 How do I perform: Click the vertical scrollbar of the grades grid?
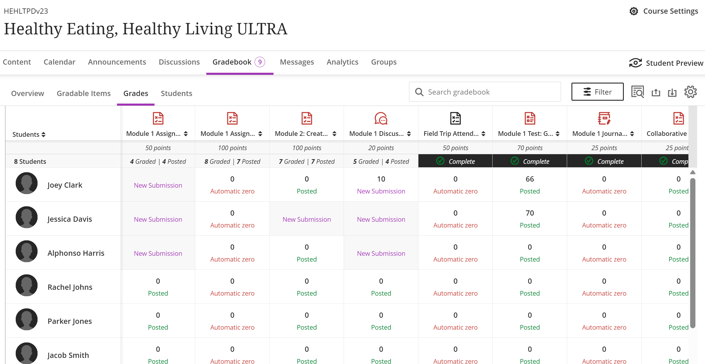point(693,253)
